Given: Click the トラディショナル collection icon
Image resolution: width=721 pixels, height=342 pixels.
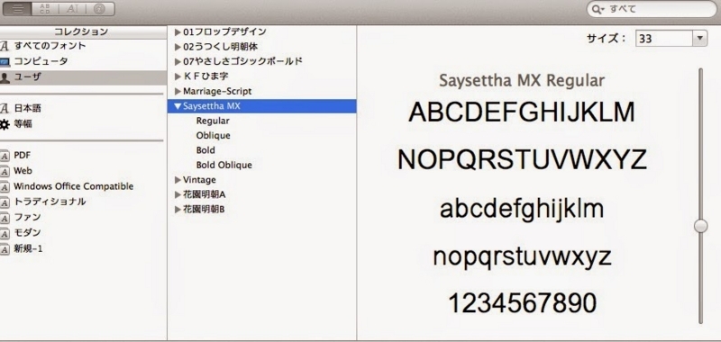Looking at the screenshot, I should click(x=5, y=202).
